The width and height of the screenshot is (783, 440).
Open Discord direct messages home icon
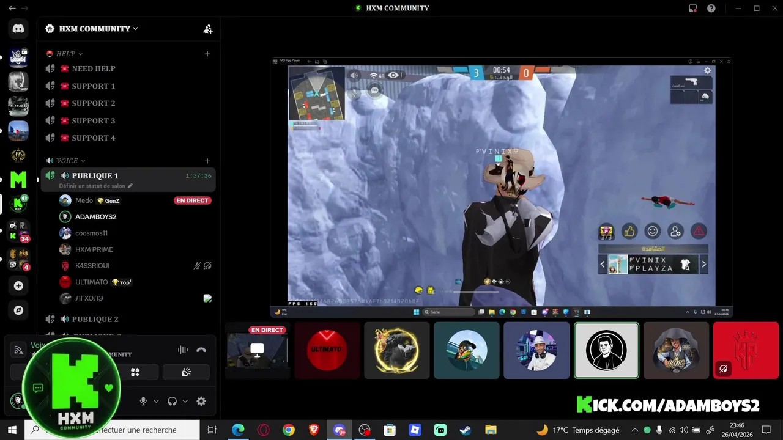pyautogui.click(x=18, y=29)
